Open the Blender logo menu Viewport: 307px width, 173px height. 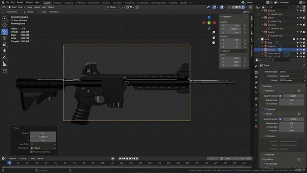[x=3, y=2]
